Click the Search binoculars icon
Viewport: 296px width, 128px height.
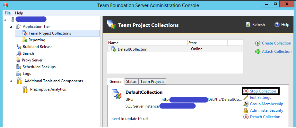[19, 53]
